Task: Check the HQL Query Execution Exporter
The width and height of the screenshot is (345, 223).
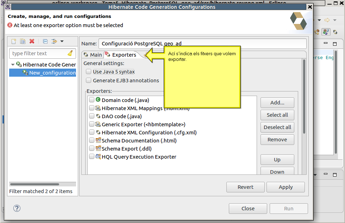Action: 92,157
